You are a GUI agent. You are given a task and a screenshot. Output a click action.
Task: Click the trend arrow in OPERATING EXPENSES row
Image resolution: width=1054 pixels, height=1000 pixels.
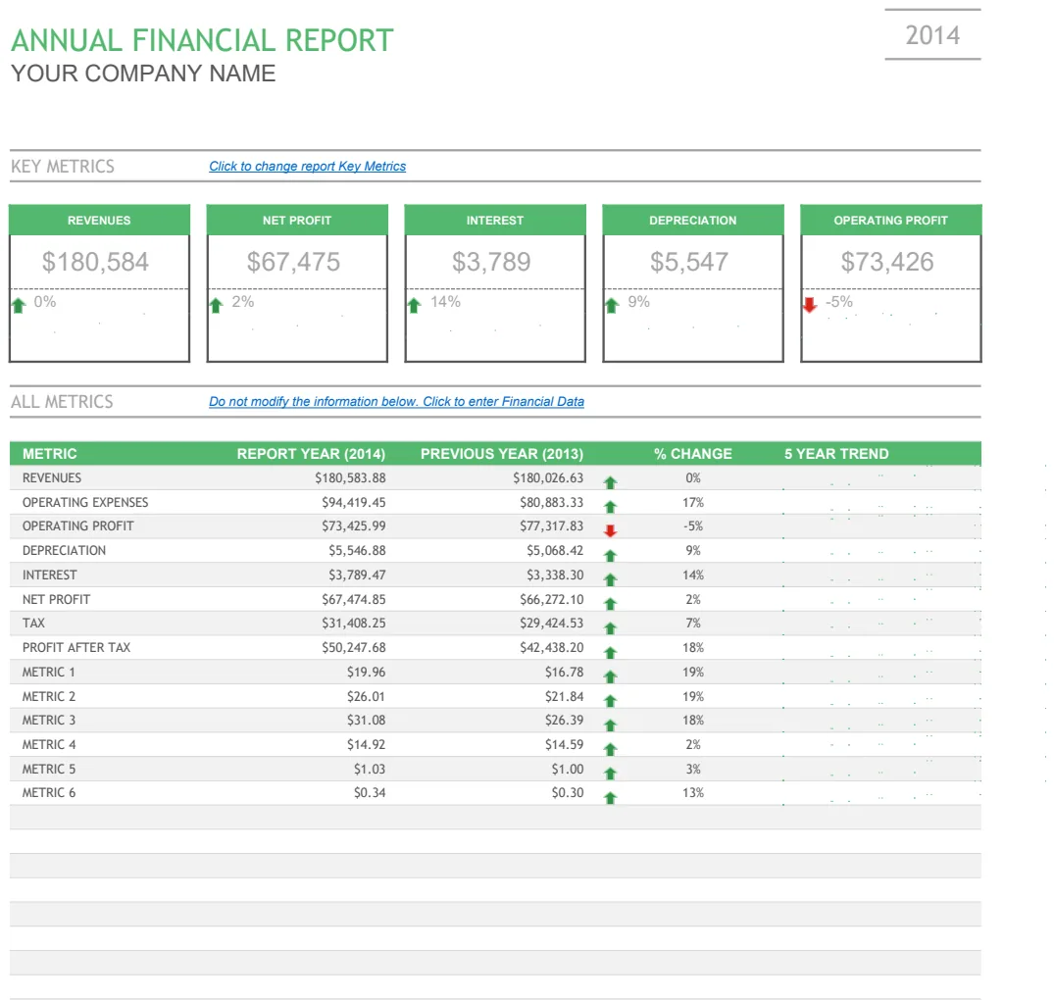tap(611, 507)
